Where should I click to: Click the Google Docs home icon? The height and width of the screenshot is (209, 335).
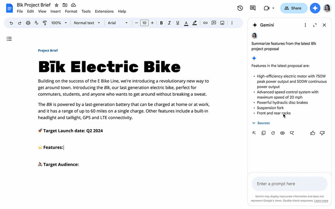click(x=9, y=8)
